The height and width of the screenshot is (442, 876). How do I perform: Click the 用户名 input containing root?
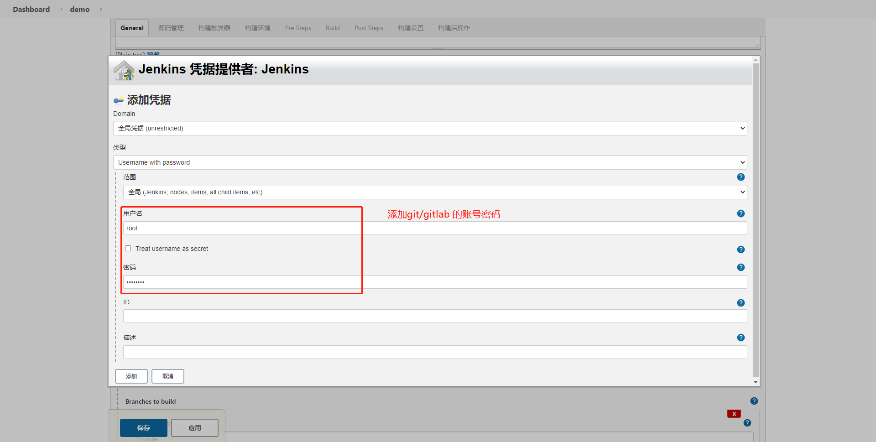click(435, 228)
